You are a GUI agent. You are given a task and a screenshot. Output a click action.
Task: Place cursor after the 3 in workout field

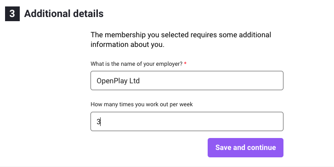101,122
